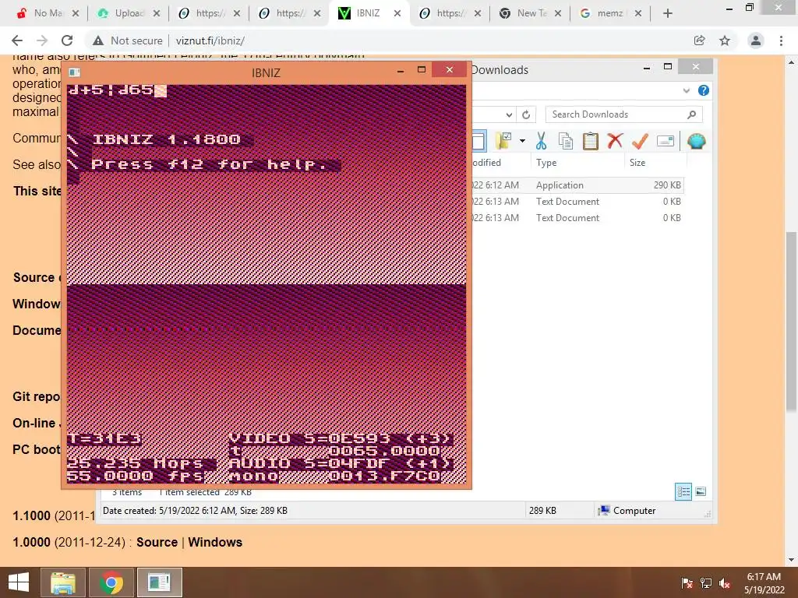
Task: Click the scroll-down arrow of page scrollbar
Action: (791, 559)
